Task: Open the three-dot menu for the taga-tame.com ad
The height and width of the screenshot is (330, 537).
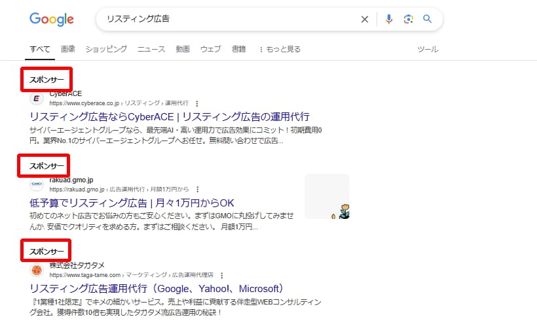Action: [221, 275]
